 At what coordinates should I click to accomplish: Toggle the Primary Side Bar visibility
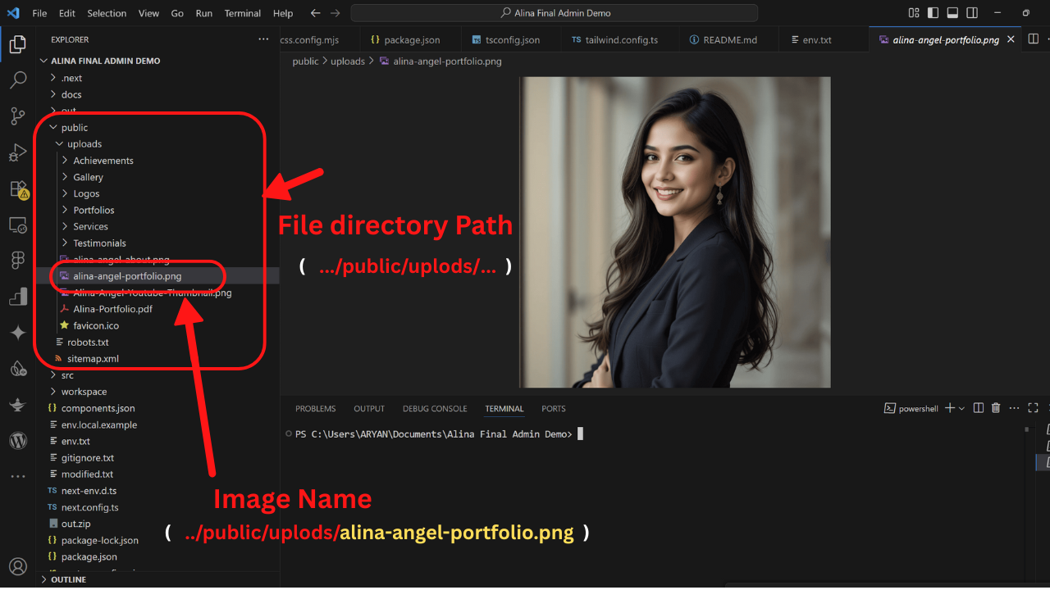coord(933,13)
